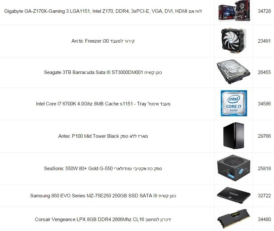Select SeaSonic 550W Gold G-550 product name
The width and height of the screenshot is (274, 231).
tap(103, 169)
